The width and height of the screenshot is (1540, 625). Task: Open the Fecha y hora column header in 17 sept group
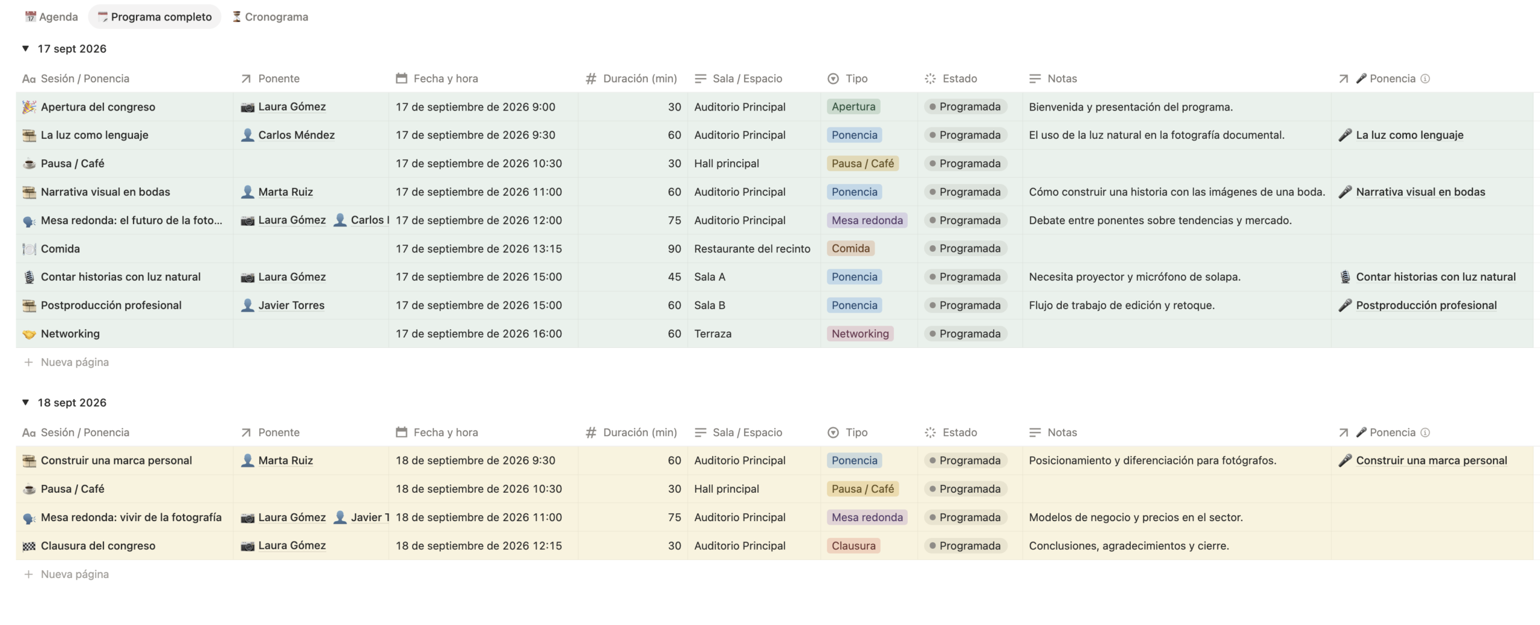pos(437,79)
